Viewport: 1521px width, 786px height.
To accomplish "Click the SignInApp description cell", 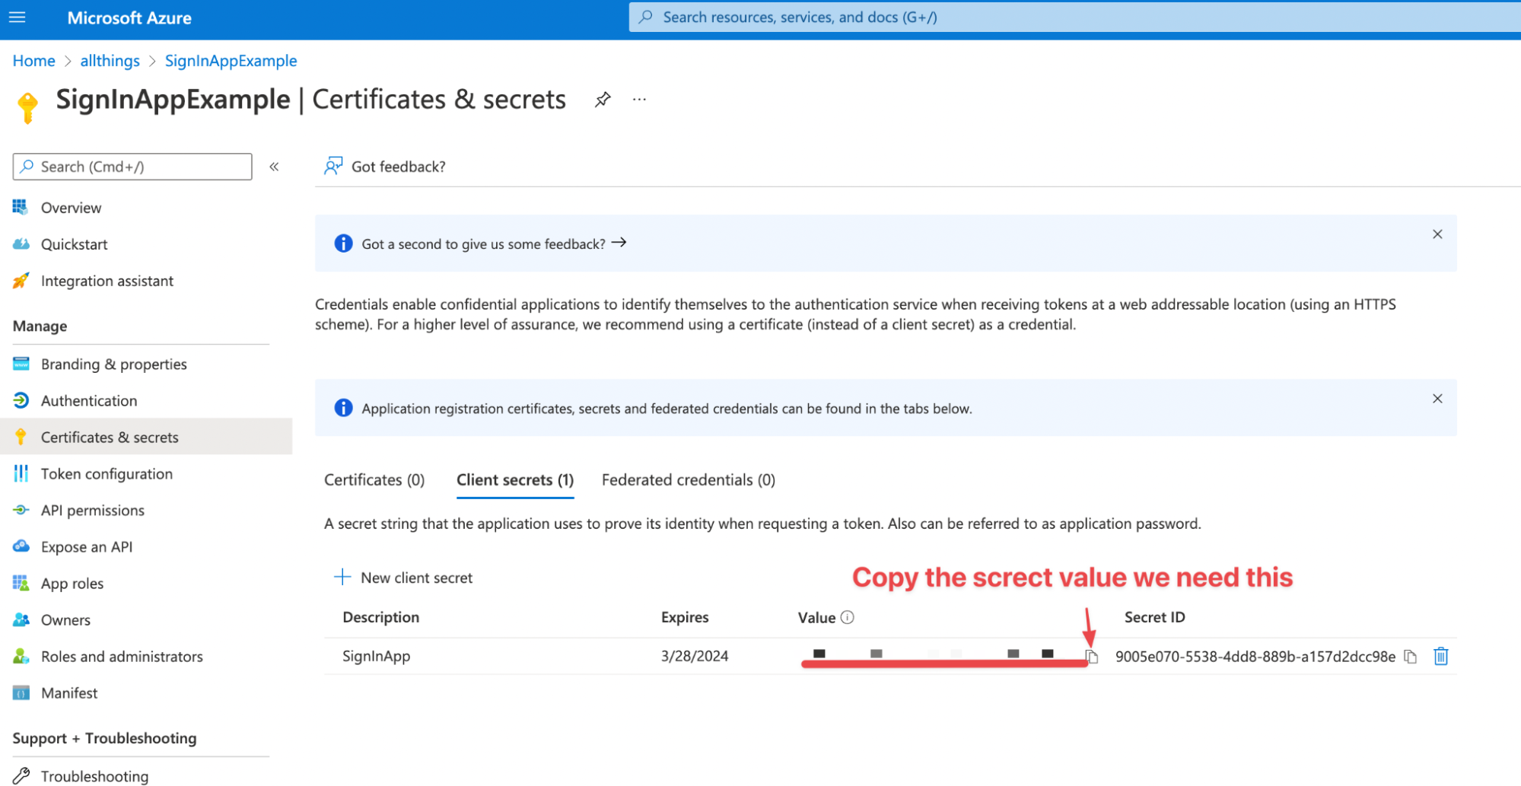I will click(x=376, y=656).
